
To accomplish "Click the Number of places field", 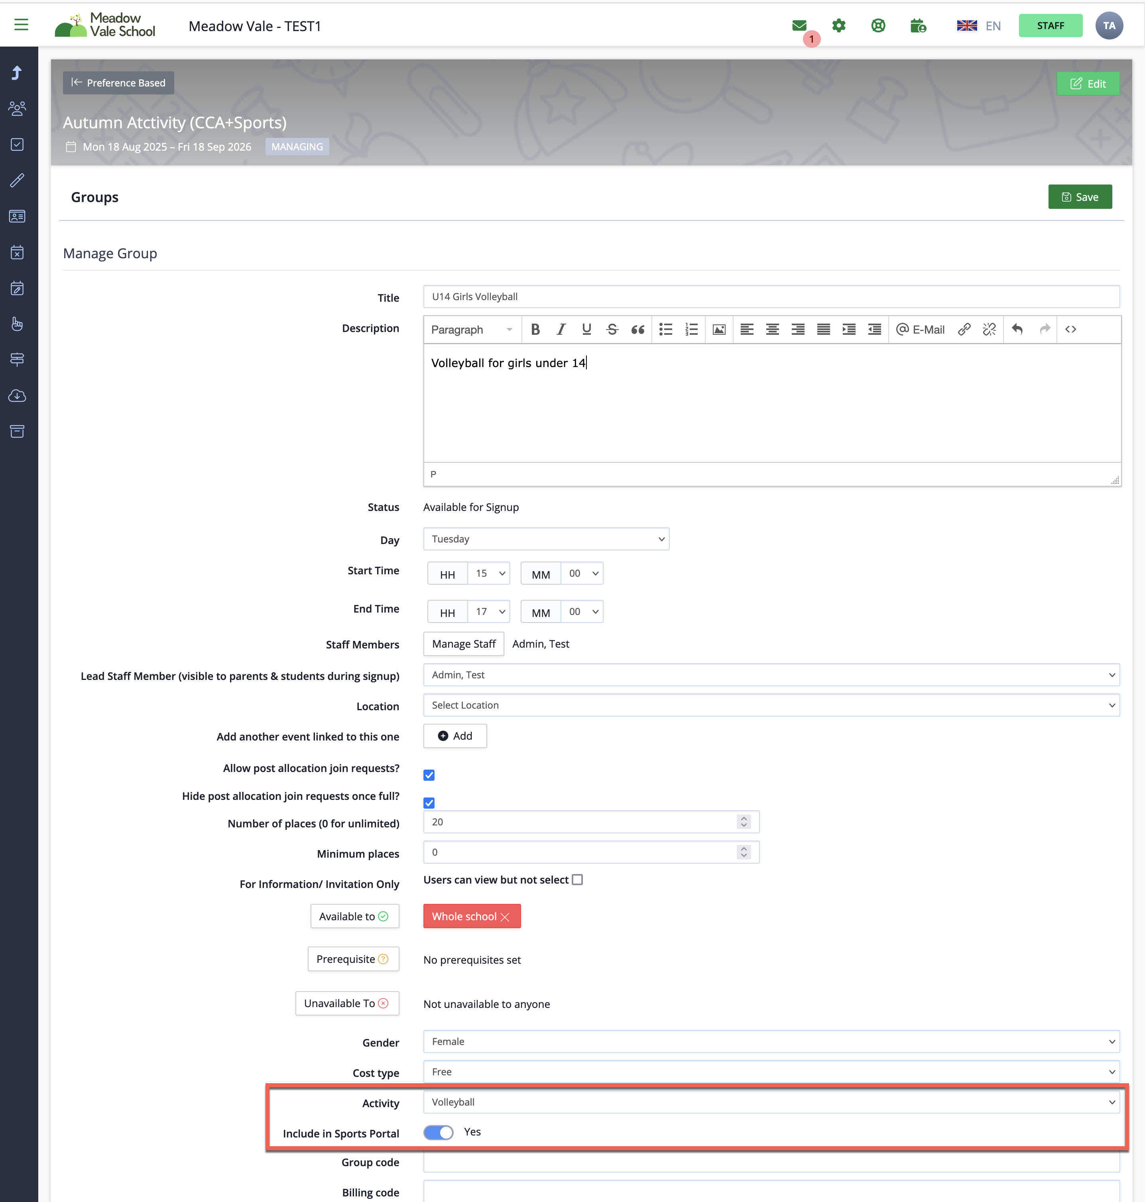I will [591, 822].
